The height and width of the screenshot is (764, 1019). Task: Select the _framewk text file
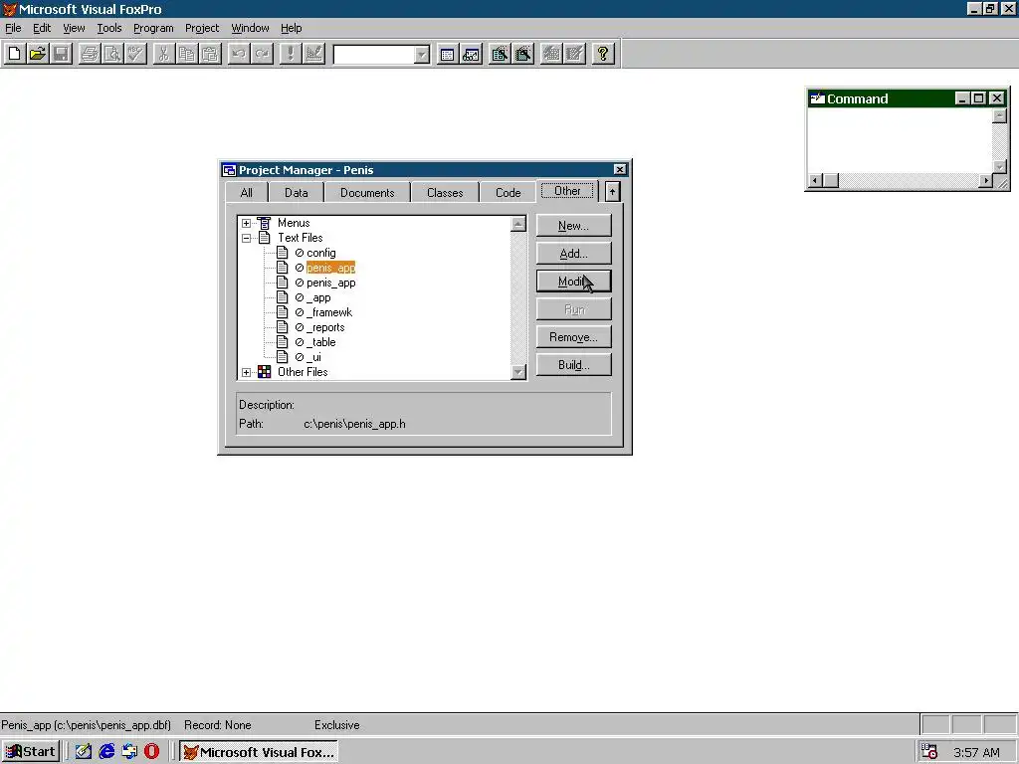pos(328,312)
